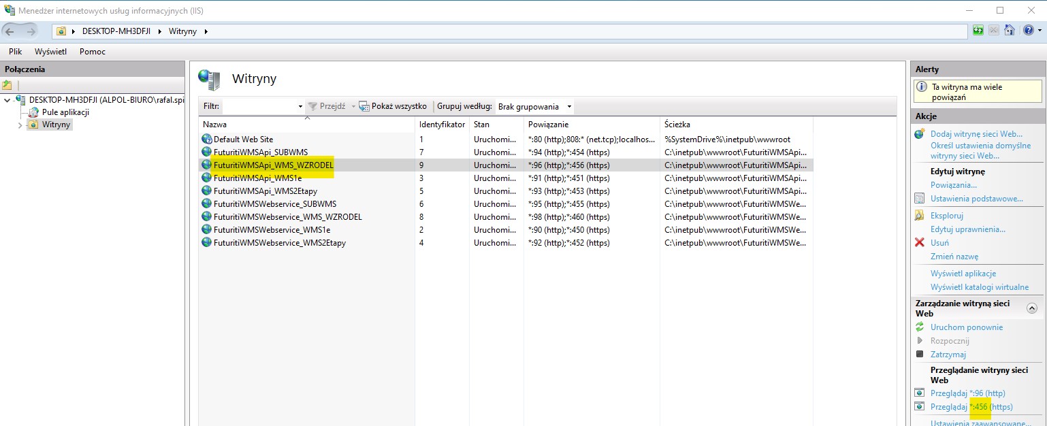Select the FuturitiWMSWebservice_WMS1e site icon

pos(207,229)
